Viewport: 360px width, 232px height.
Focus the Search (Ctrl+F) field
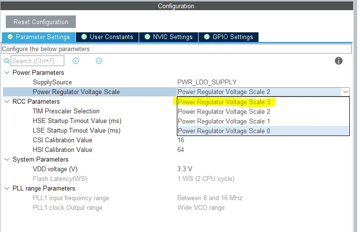coord(37,61)
